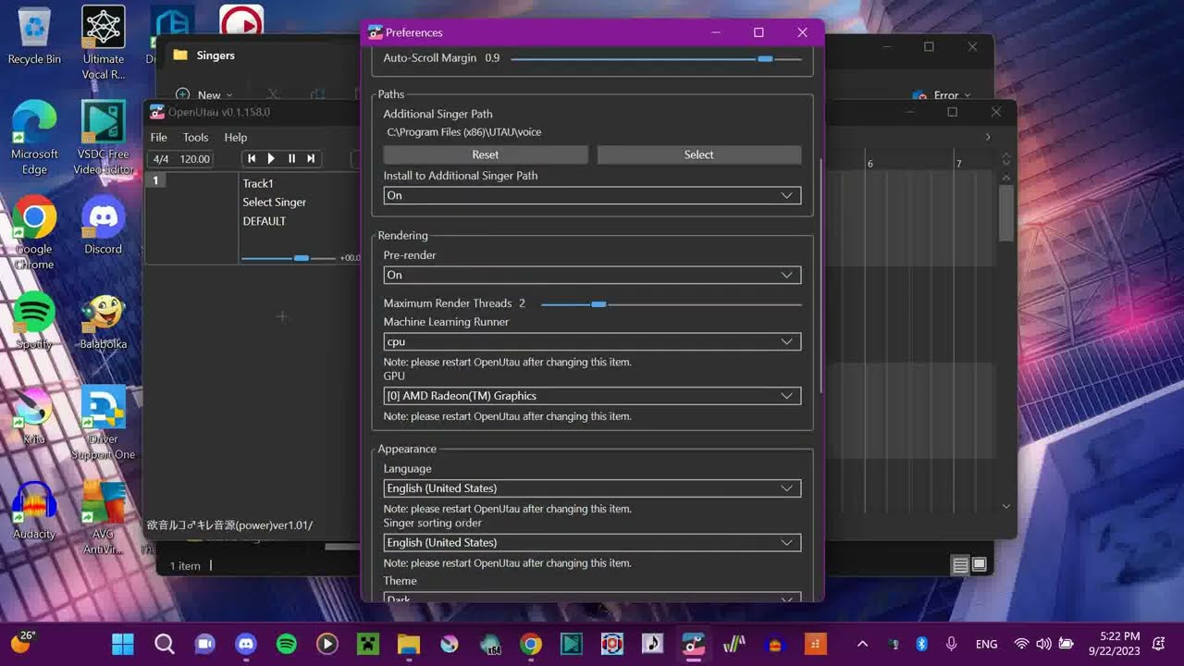Open the Language dropdown
1184x666 pixels.
click(592, 488)
